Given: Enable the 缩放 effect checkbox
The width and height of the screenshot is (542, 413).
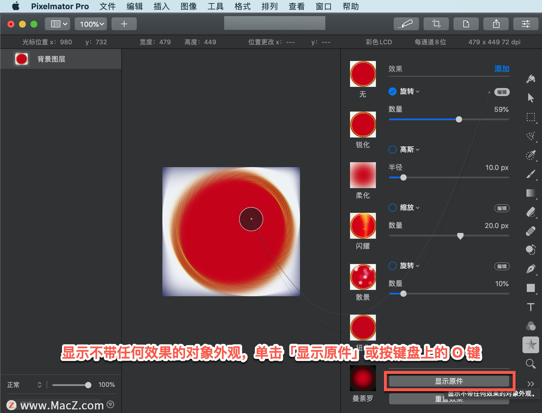Looking at the screenshot, I should click(393, 208).
